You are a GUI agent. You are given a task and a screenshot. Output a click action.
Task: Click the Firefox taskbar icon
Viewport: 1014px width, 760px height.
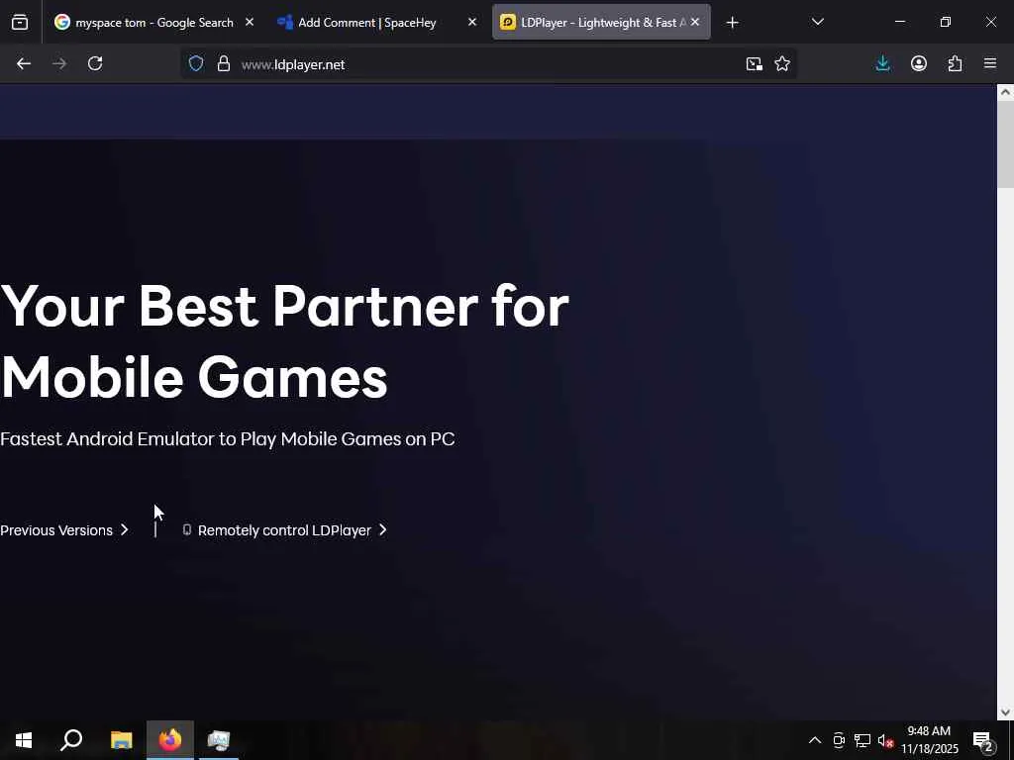(170, 740)
